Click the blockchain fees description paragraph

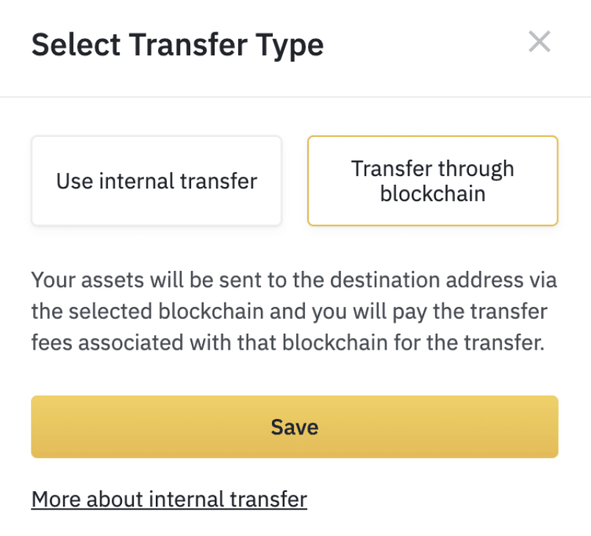pos(294,311)
